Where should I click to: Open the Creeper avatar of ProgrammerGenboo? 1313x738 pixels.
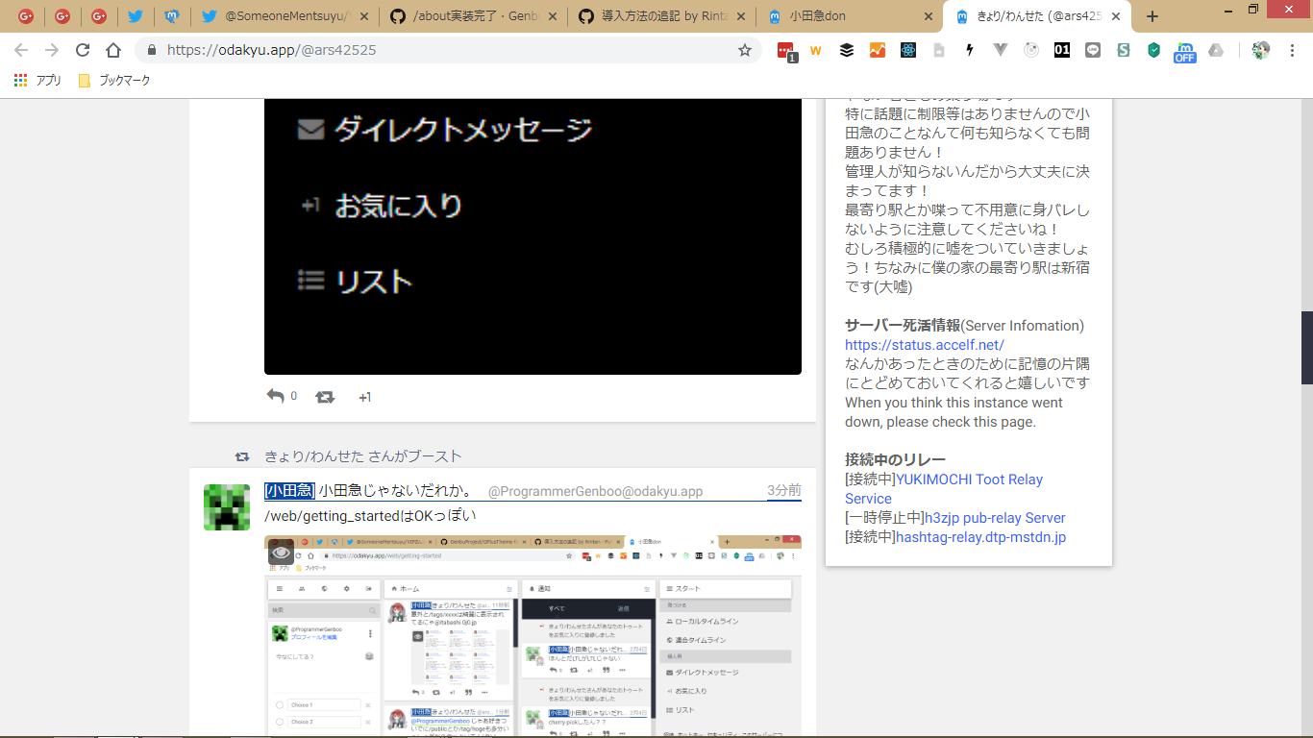(227, 507)
